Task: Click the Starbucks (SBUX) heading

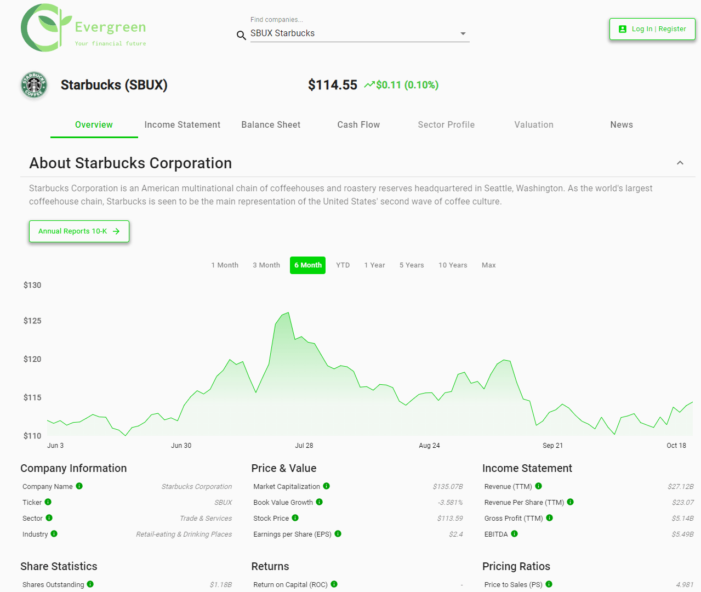Action: (x=114, y=85)
